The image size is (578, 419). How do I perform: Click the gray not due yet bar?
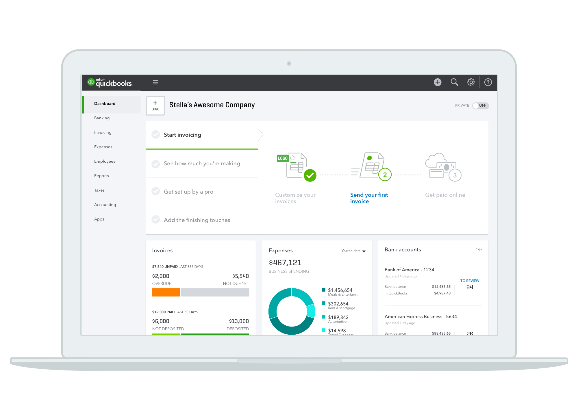click(215, 292)
